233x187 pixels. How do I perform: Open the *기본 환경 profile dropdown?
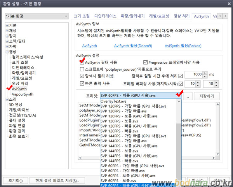(37, 16)
